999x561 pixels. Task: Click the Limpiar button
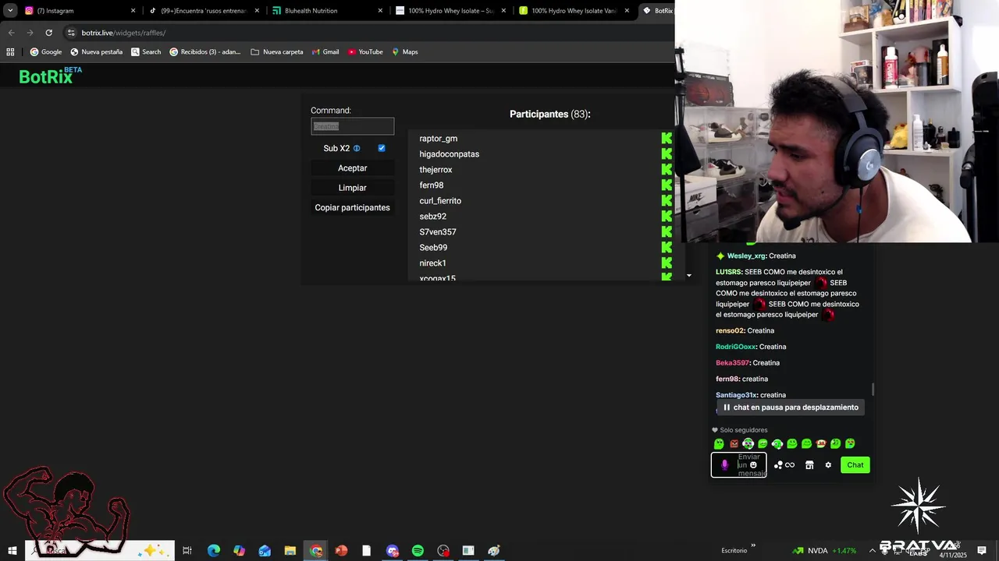352,188
